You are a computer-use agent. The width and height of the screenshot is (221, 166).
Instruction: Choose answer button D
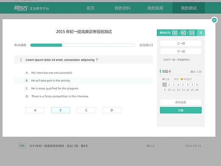112,110
